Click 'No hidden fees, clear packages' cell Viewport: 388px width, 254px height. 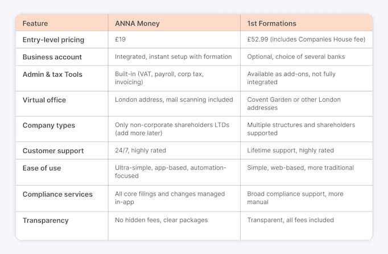(161, 220)
